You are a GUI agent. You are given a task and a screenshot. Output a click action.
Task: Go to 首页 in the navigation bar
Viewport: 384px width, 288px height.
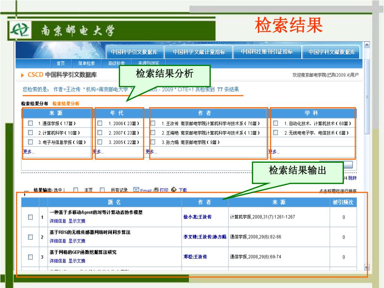[x=61, y=63]
